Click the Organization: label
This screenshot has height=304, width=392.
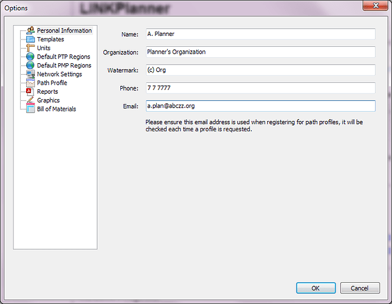pos(121,52)
